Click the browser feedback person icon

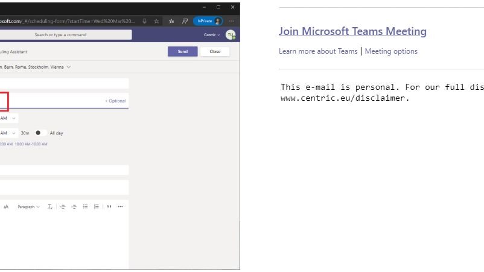tap(185, 21)
